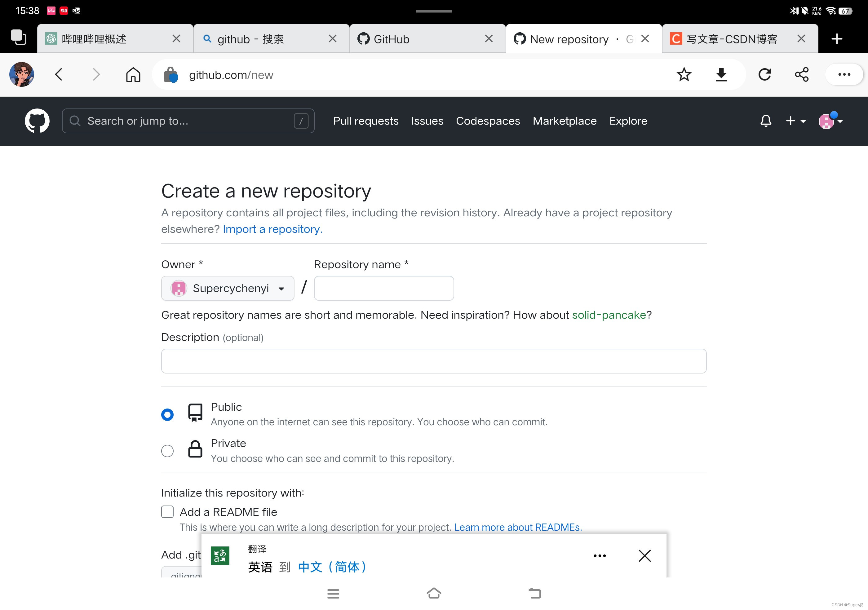The height and width of the screenshot is (610, 868).
Task: Focus the Repository name field
Action: pyautogui.click(x=384, y=288)
